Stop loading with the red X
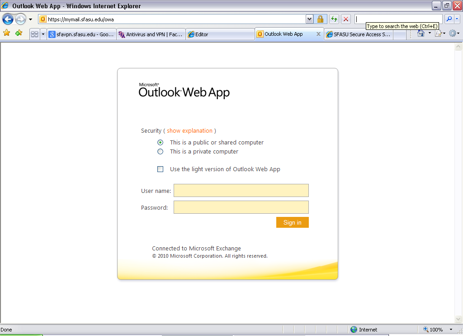This screenshot has height=336, width=463. click(x=346, y=19)
